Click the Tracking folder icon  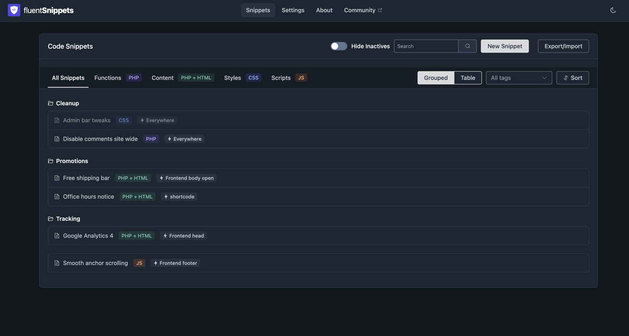tap(51, 219)
